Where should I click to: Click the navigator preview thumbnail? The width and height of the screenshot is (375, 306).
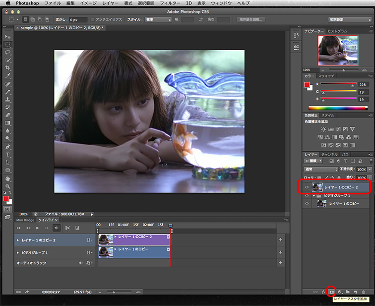click(338, 51)
